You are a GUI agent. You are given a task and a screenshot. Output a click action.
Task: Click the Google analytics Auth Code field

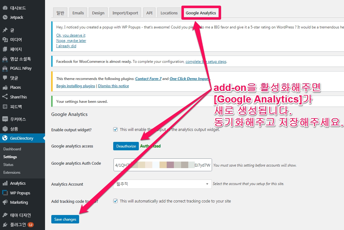click(163, 165)
